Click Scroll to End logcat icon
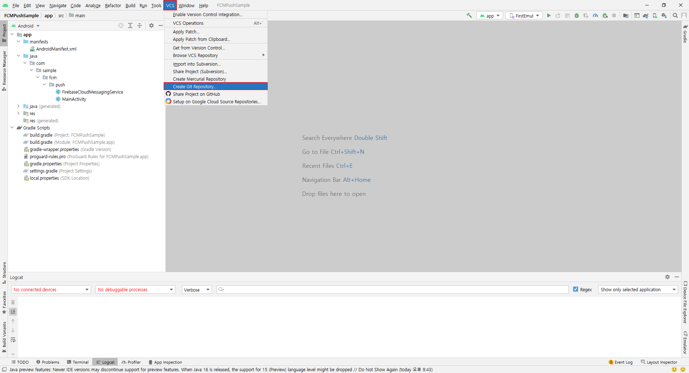Image resolution: width=689 pixels, height=373 pixels. pos(13,312)
